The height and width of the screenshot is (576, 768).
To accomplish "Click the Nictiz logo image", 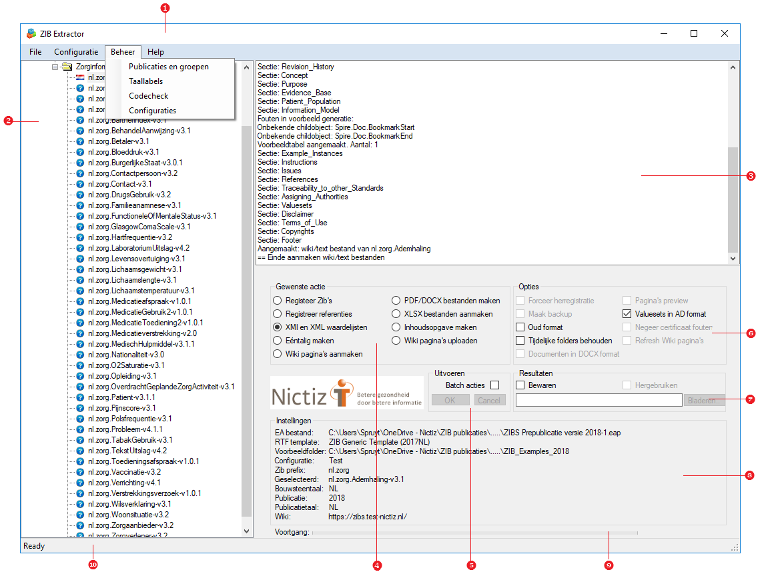I will [346, 393].
